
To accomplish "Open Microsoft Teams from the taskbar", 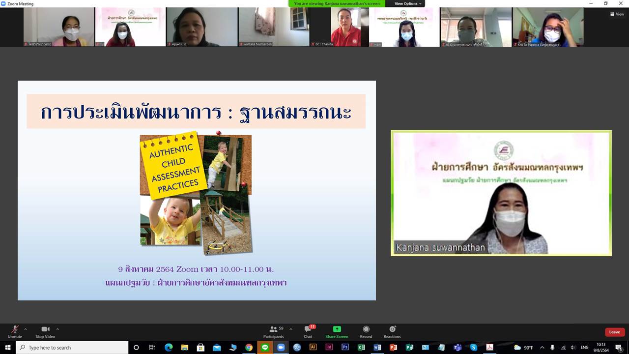I will (457, 348).
